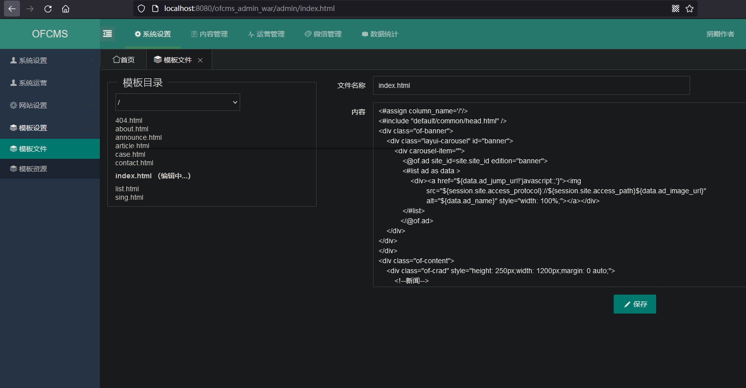The height and width of the screenshot is (388, 746).
Task: Open article.html in the template list
Action: click(132, 146)
